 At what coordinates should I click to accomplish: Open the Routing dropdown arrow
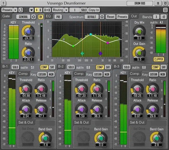[66, 10]
